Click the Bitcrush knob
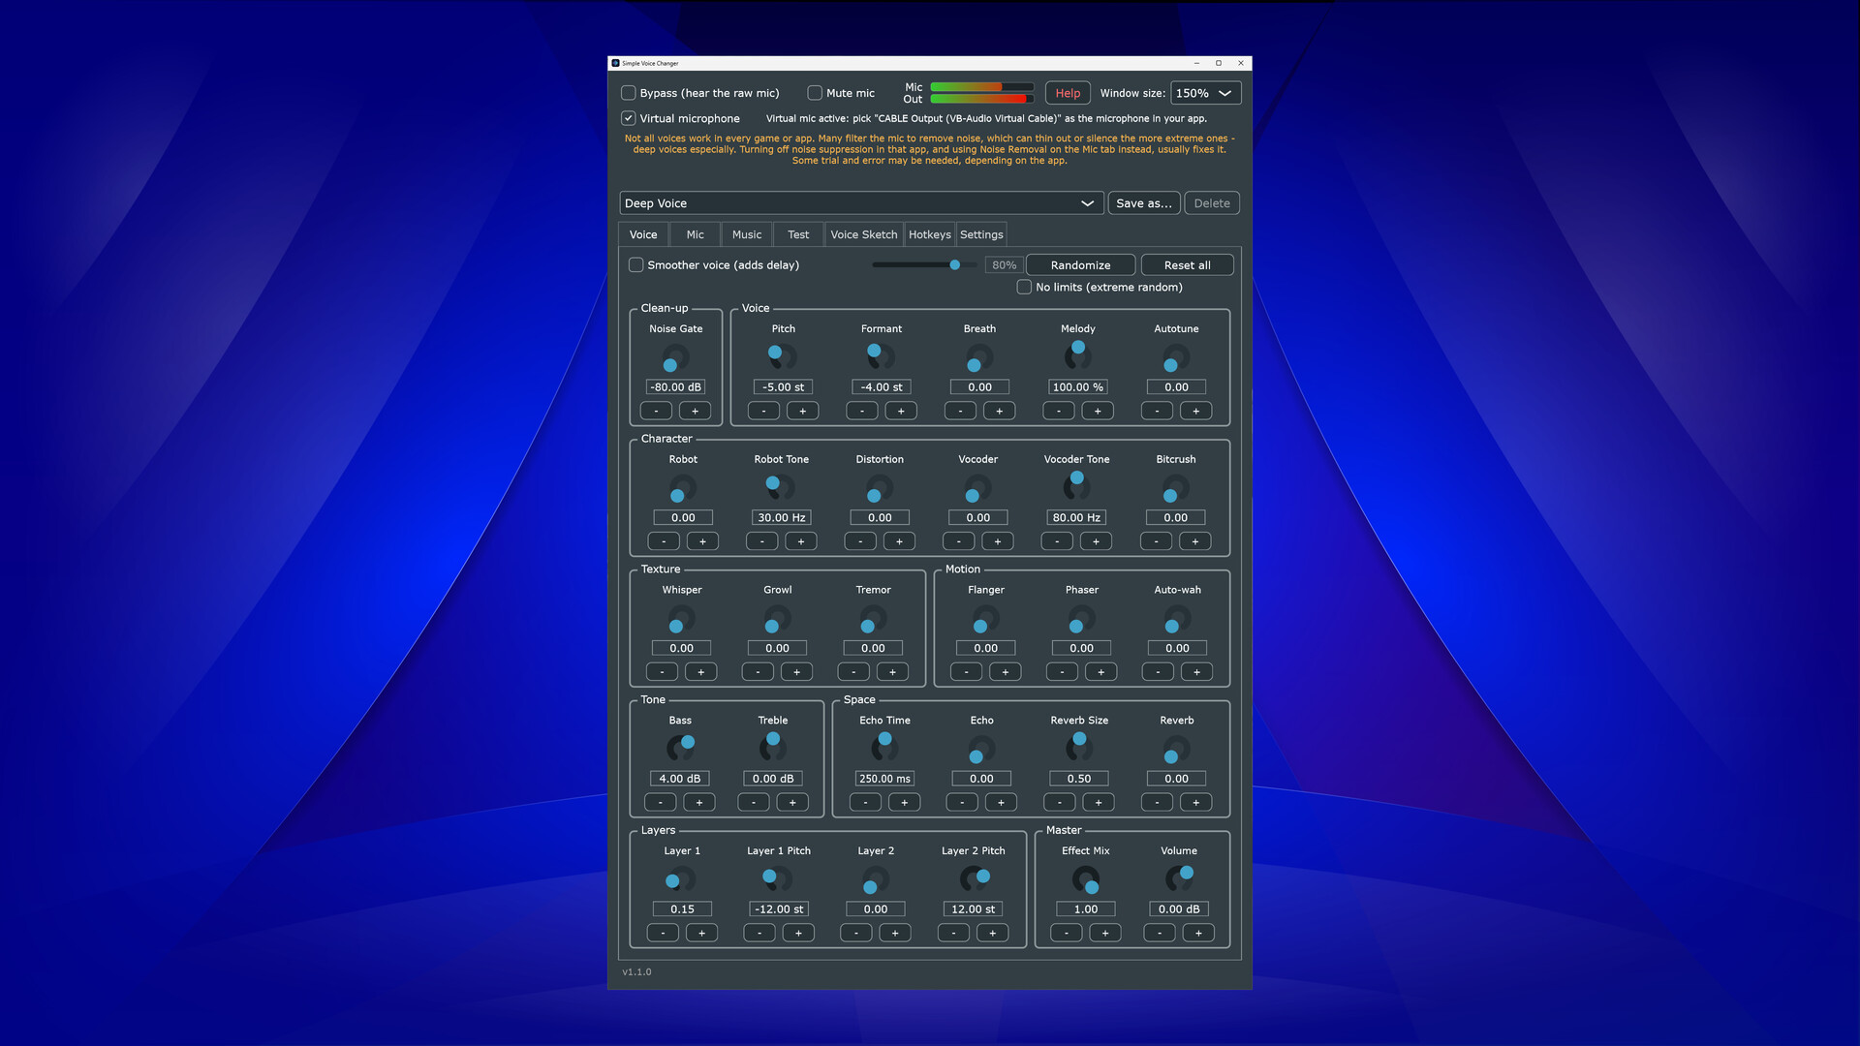Viewport: 1860px width, 1046px height. pos(1175,488)
